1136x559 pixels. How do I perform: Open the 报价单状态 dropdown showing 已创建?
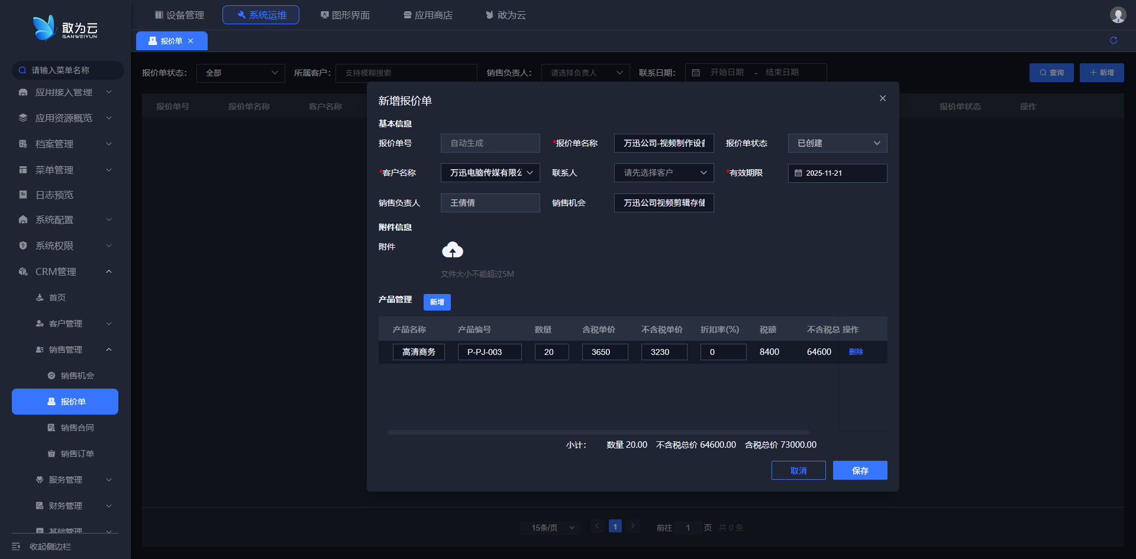pos(837,143)
